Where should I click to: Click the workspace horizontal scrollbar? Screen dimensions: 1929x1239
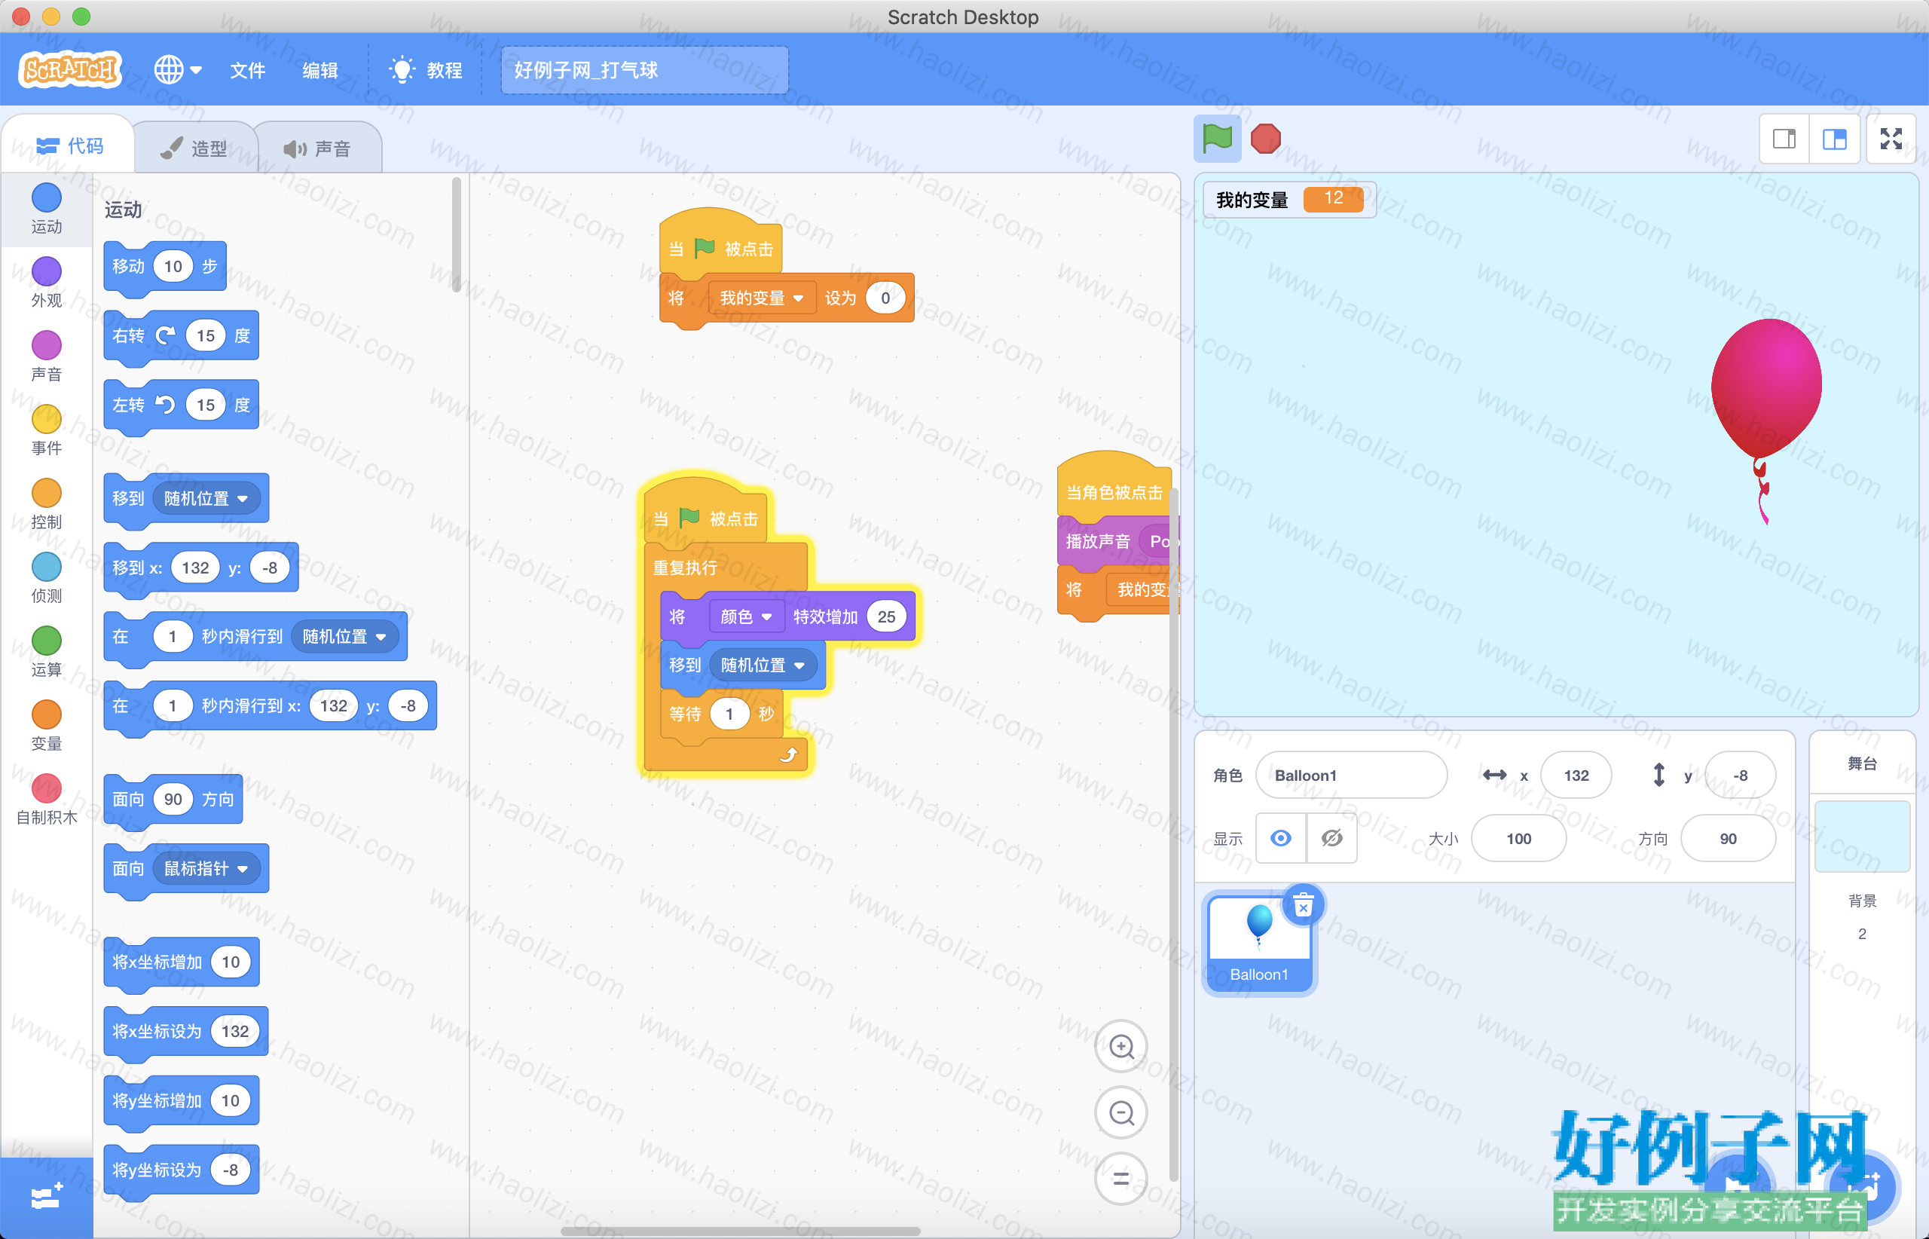(x=740, y=1230)
